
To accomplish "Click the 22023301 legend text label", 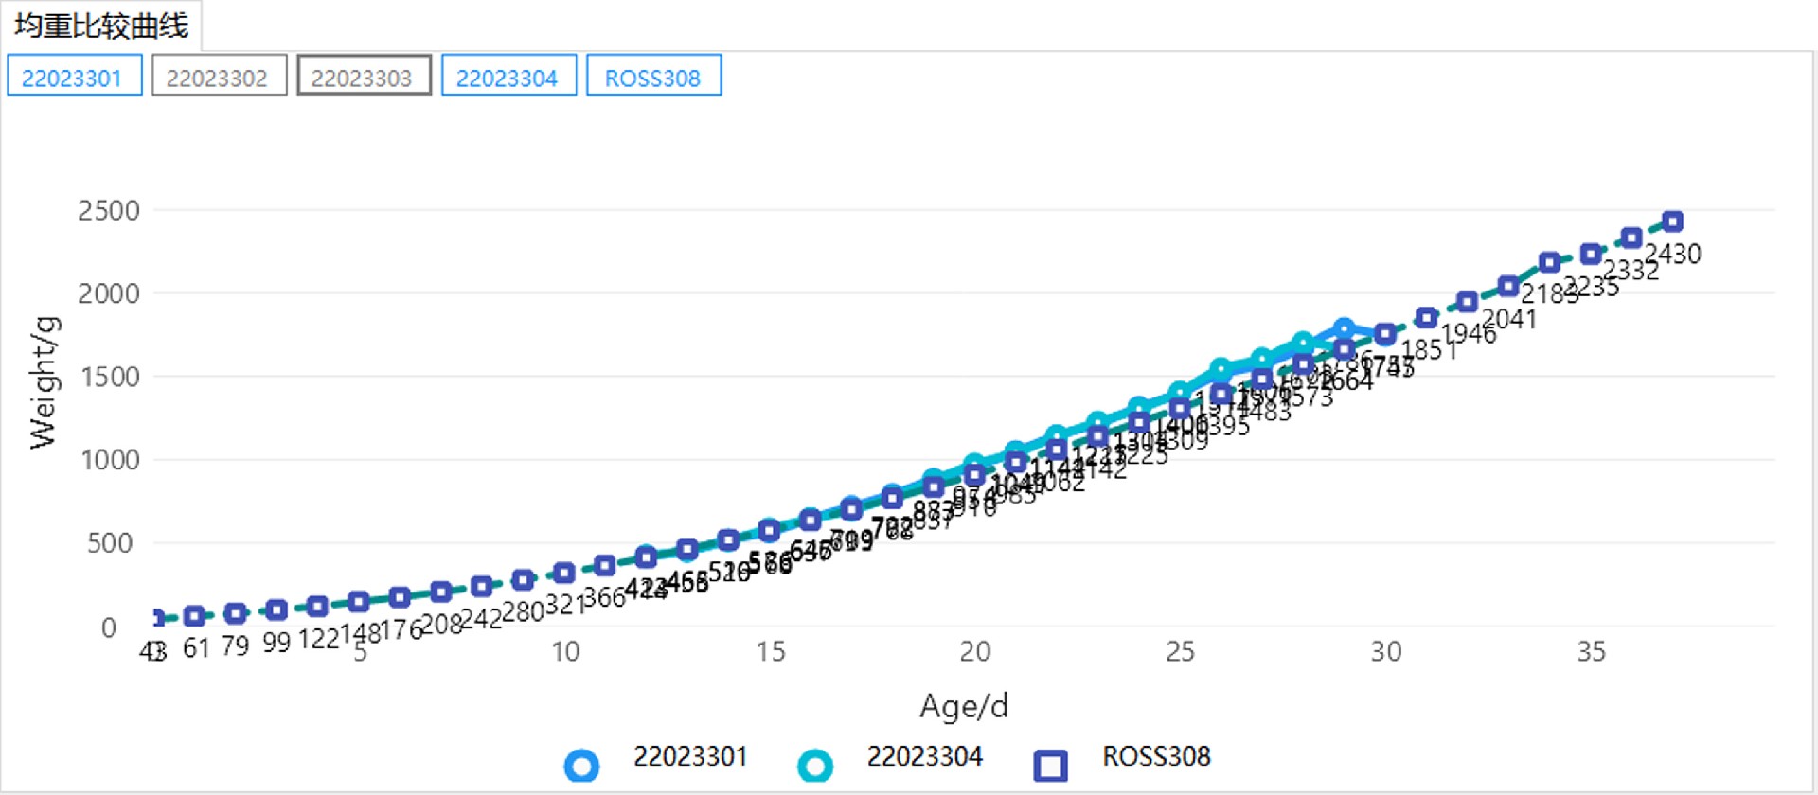I will [x=690, y=756].
